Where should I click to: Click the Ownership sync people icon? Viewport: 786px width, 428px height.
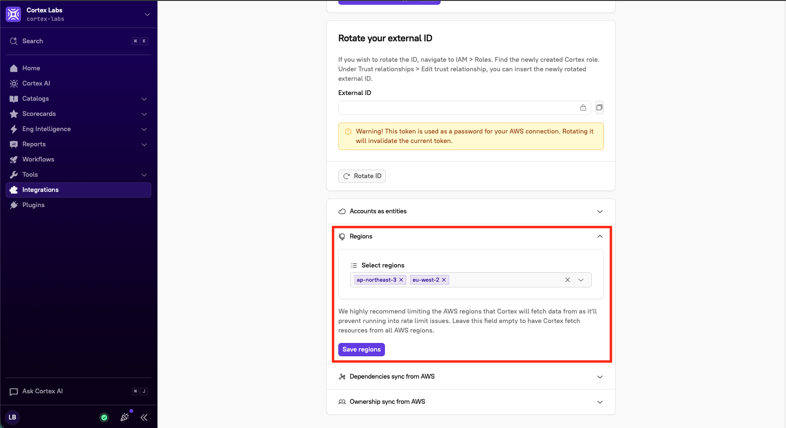342,402
